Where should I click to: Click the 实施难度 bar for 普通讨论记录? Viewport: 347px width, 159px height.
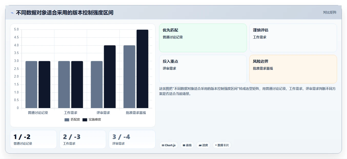[x=44, y=84]
